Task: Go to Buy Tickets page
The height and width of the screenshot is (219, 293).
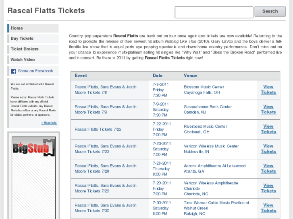Action: pos(33,39)
